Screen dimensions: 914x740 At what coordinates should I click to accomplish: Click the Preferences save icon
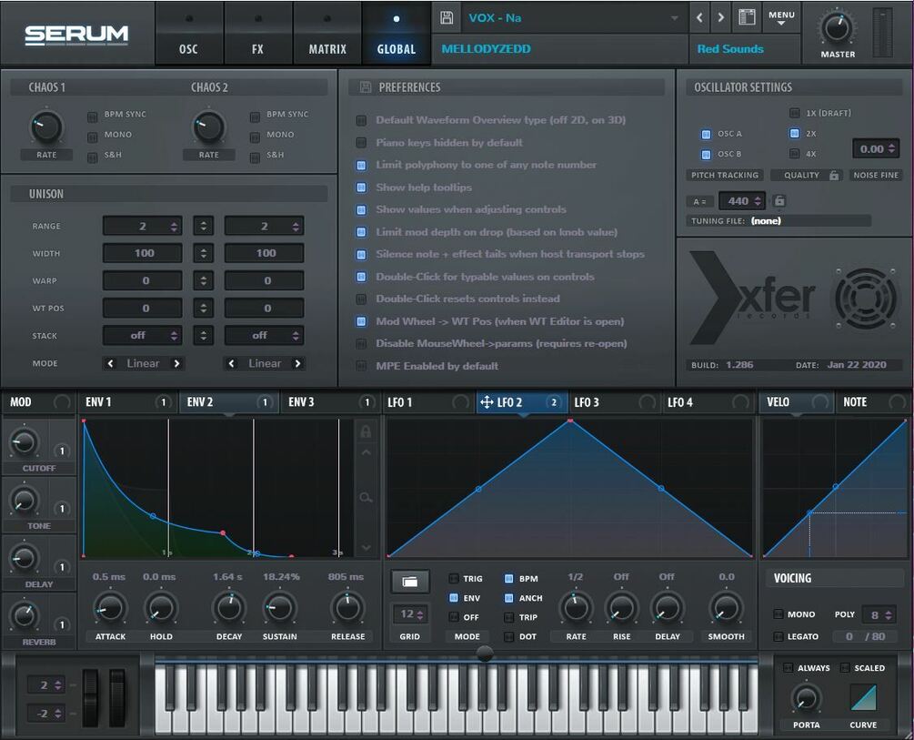point(366,87)
